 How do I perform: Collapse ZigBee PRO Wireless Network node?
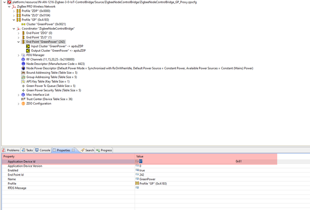pyautogui.click(x=9, y=7)
